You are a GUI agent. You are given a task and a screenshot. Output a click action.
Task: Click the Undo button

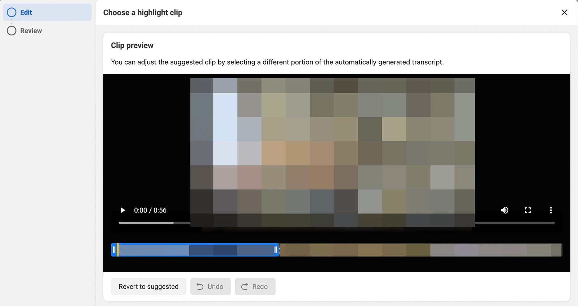[x=211, y=286]
